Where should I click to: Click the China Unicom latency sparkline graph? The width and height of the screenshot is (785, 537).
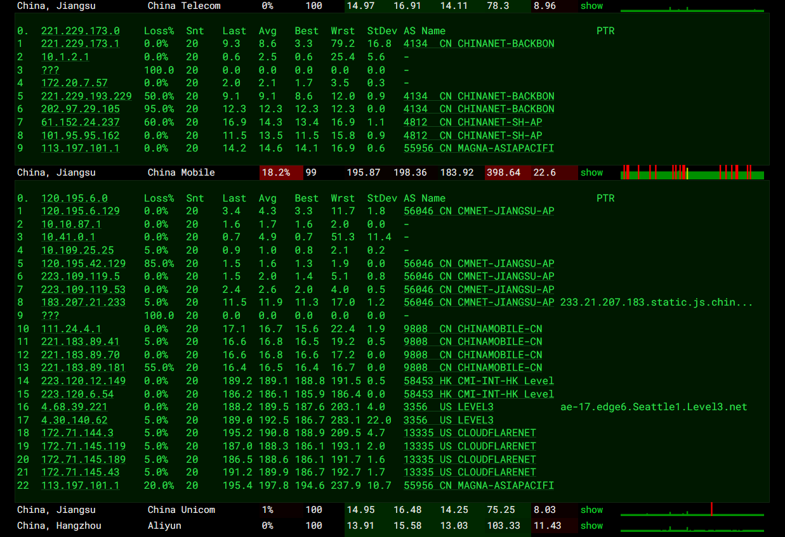pyautogui.click(x=692, y=510)
